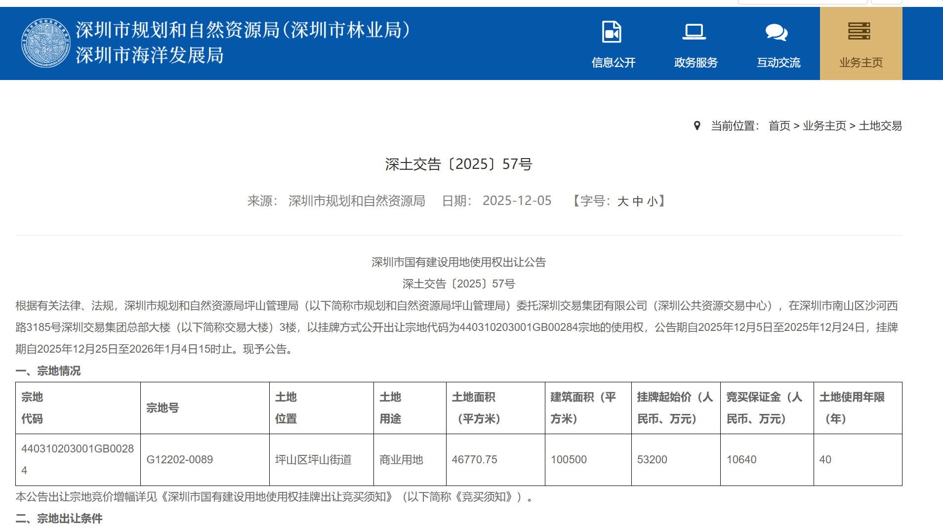Click the 业务主页 list icon
The height and width of the screenshot is (529, 943).
tap(860, 31)
